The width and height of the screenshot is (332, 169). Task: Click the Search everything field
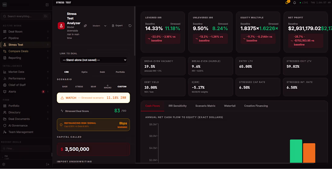[26, 16]
